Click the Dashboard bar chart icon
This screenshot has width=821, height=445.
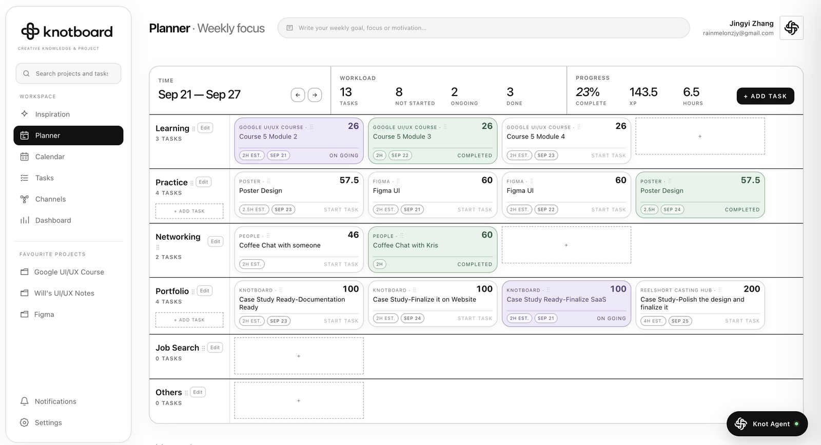pos(25,220)
